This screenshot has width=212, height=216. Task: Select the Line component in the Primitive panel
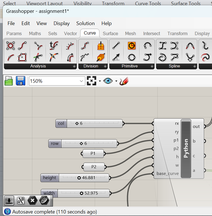[x=116, y=46]
